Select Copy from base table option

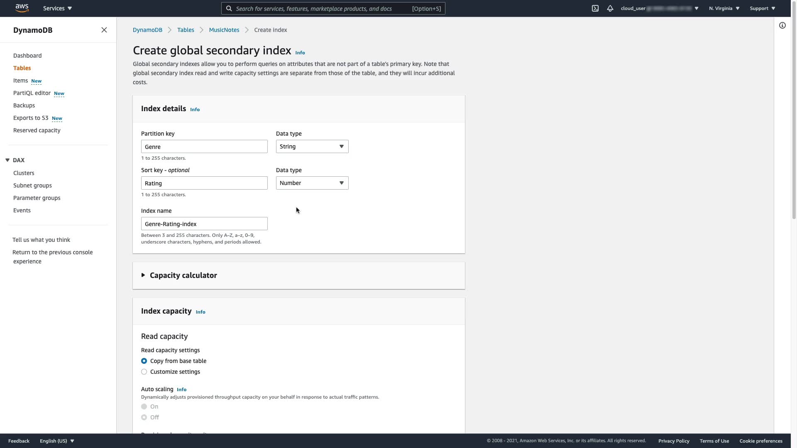[144, 361]
